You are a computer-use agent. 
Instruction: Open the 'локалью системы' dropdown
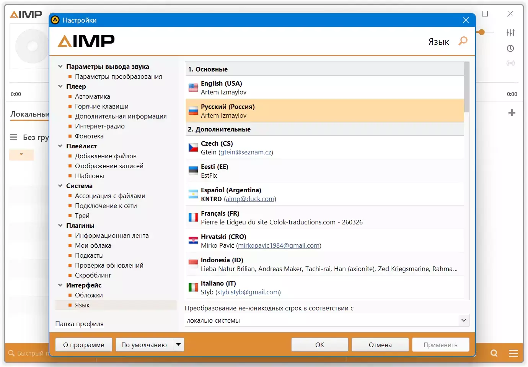pos(327,320)
